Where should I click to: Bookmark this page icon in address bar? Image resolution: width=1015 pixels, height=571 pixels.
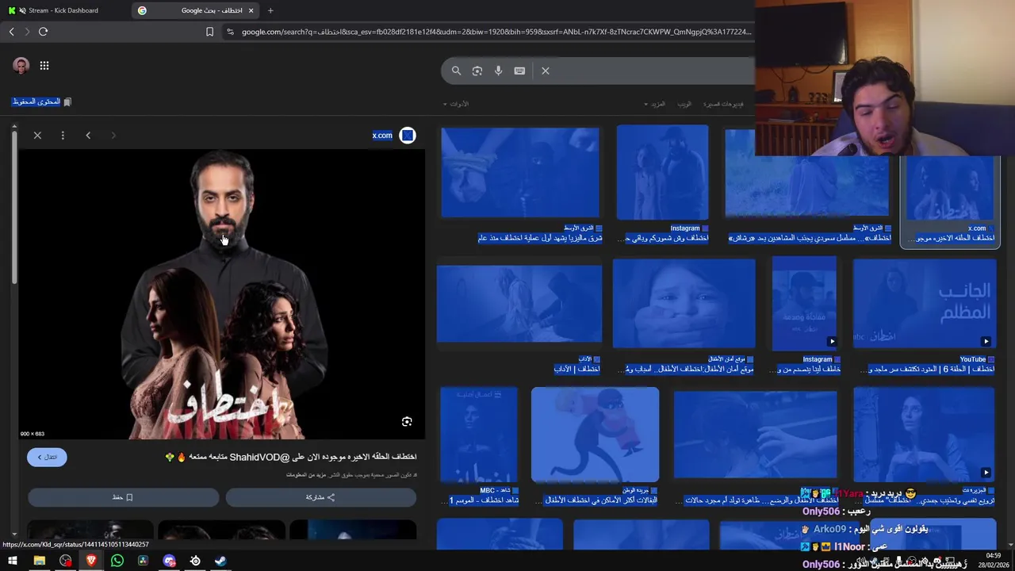pyautogui.click(x=209, y=32)
